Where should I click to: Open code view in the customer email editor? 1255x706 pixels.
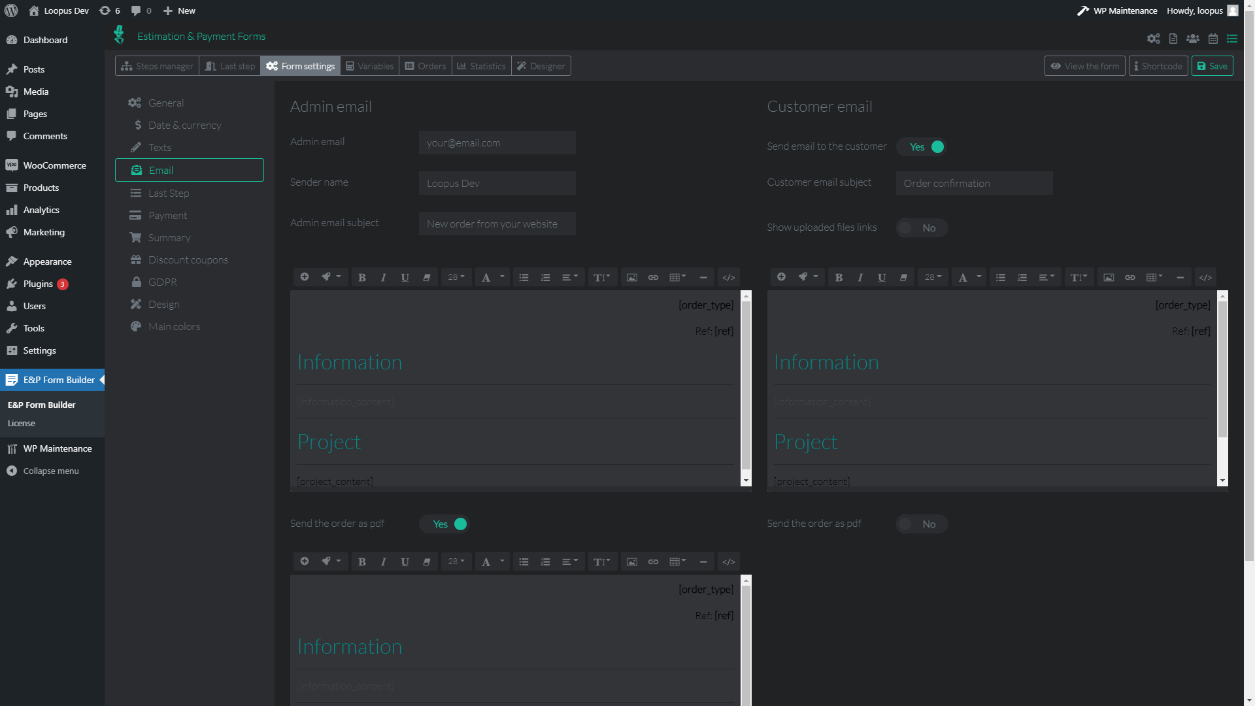click(x=1205, y=277)
